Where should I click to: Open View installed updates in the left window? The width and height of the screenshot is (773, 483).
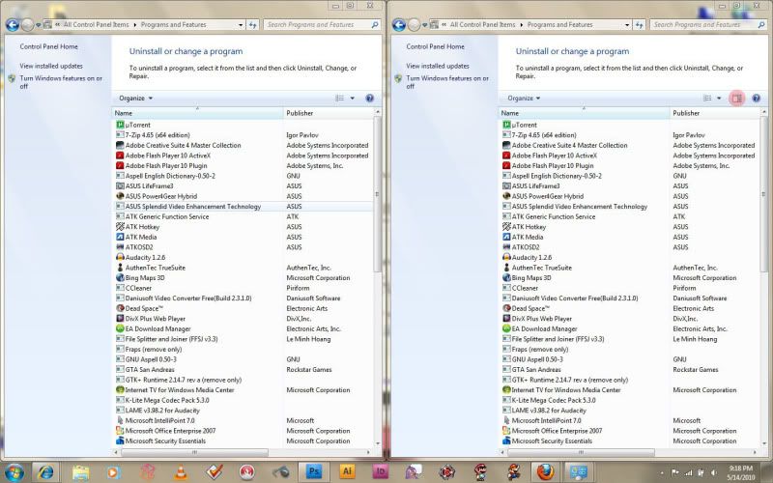[x=51, y=66]
